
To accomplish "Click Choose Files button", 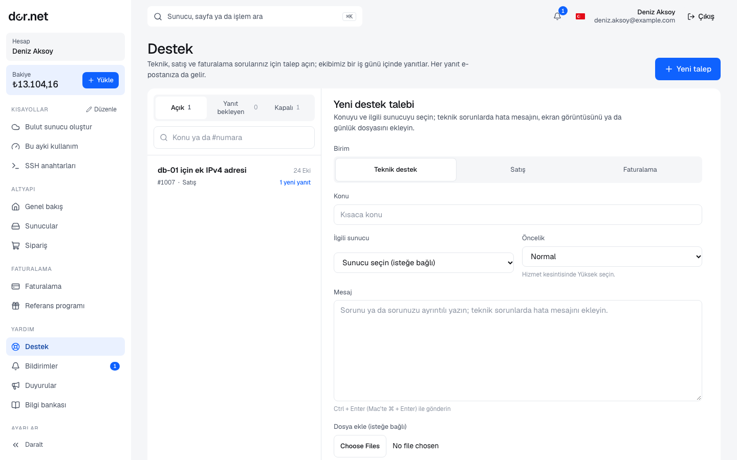I will pos(360,446).
